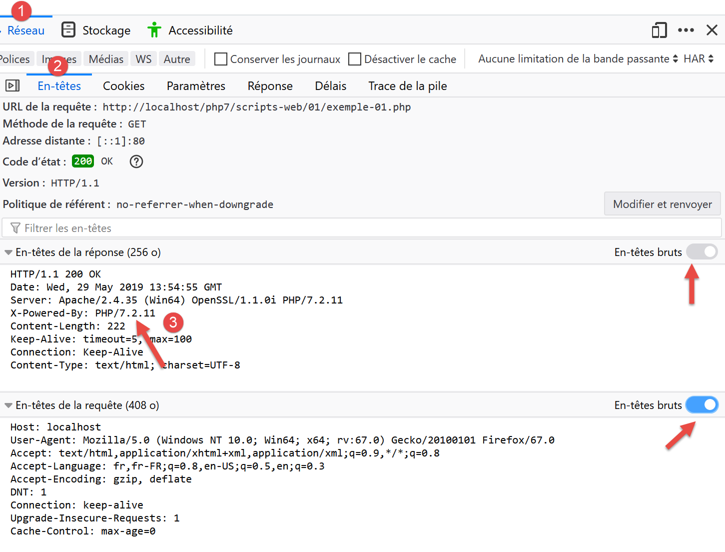The height and width of the screenshot is (552, 725).
Task: Click the filter funnel icon
Action: [x=15, y=228]
